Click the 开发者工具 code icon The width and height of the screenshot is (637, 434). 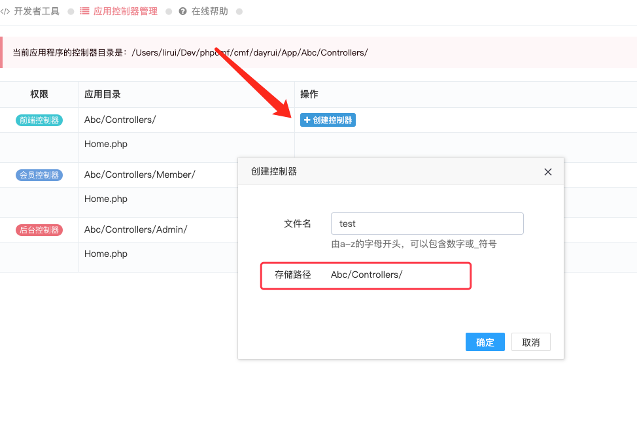pos(5,11)
